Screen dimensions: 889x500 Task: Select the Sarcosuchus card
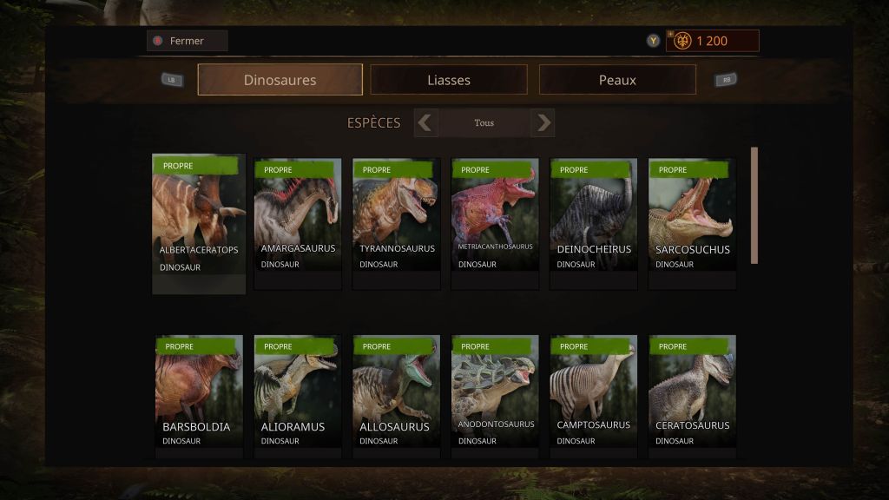pyautogui.click(x=692, y=224)
